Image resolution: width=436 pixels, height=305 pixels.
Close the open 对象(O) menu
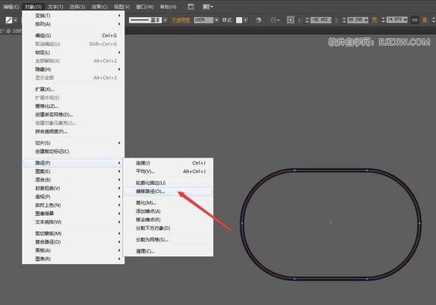coord(33,7)
